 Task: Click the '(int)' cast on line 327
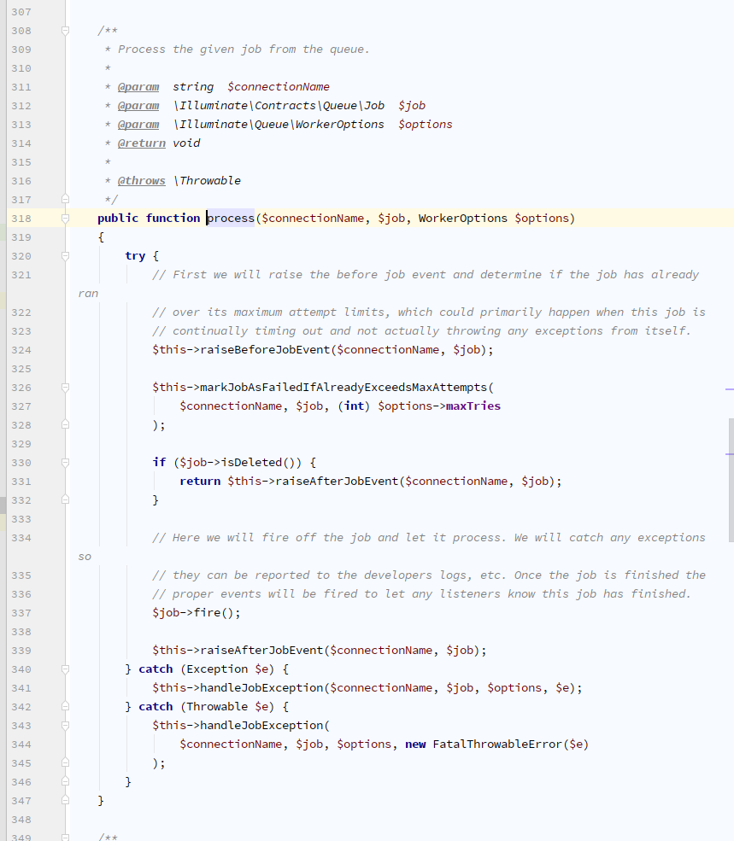click(354, 406)
